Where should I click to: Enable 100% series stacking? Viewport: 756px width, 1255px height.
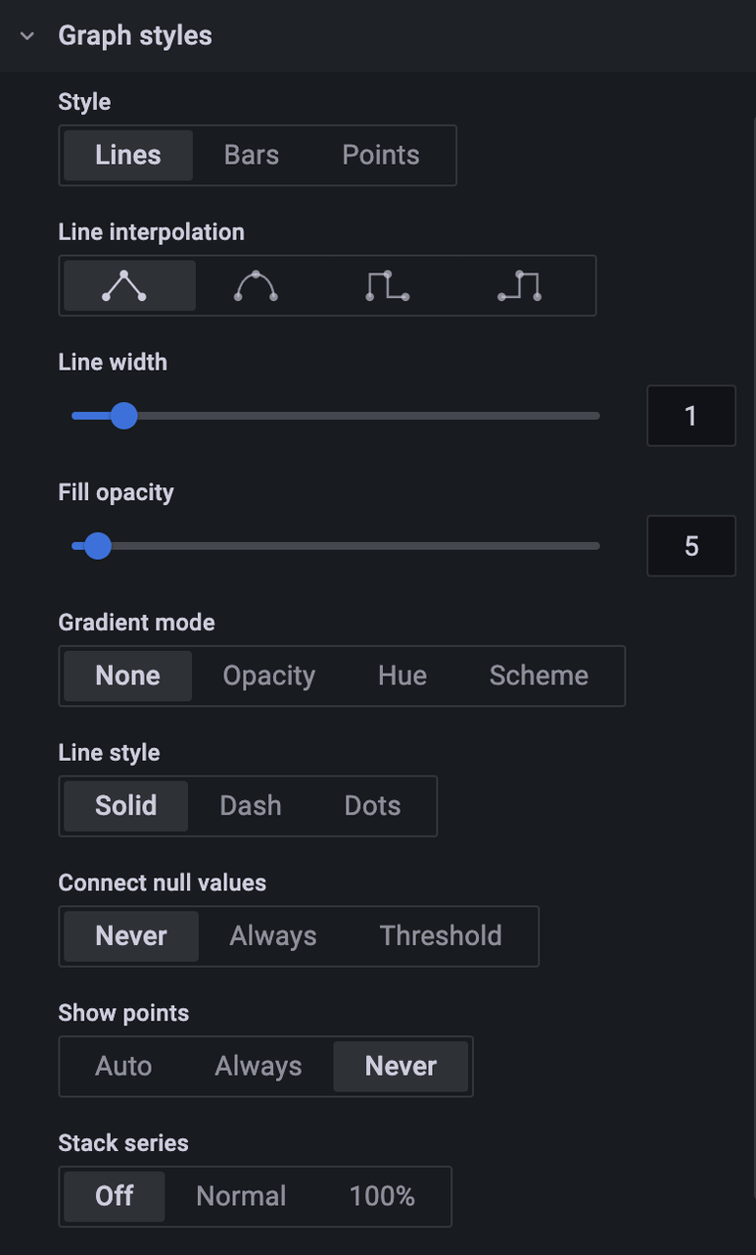point(381,1196)
